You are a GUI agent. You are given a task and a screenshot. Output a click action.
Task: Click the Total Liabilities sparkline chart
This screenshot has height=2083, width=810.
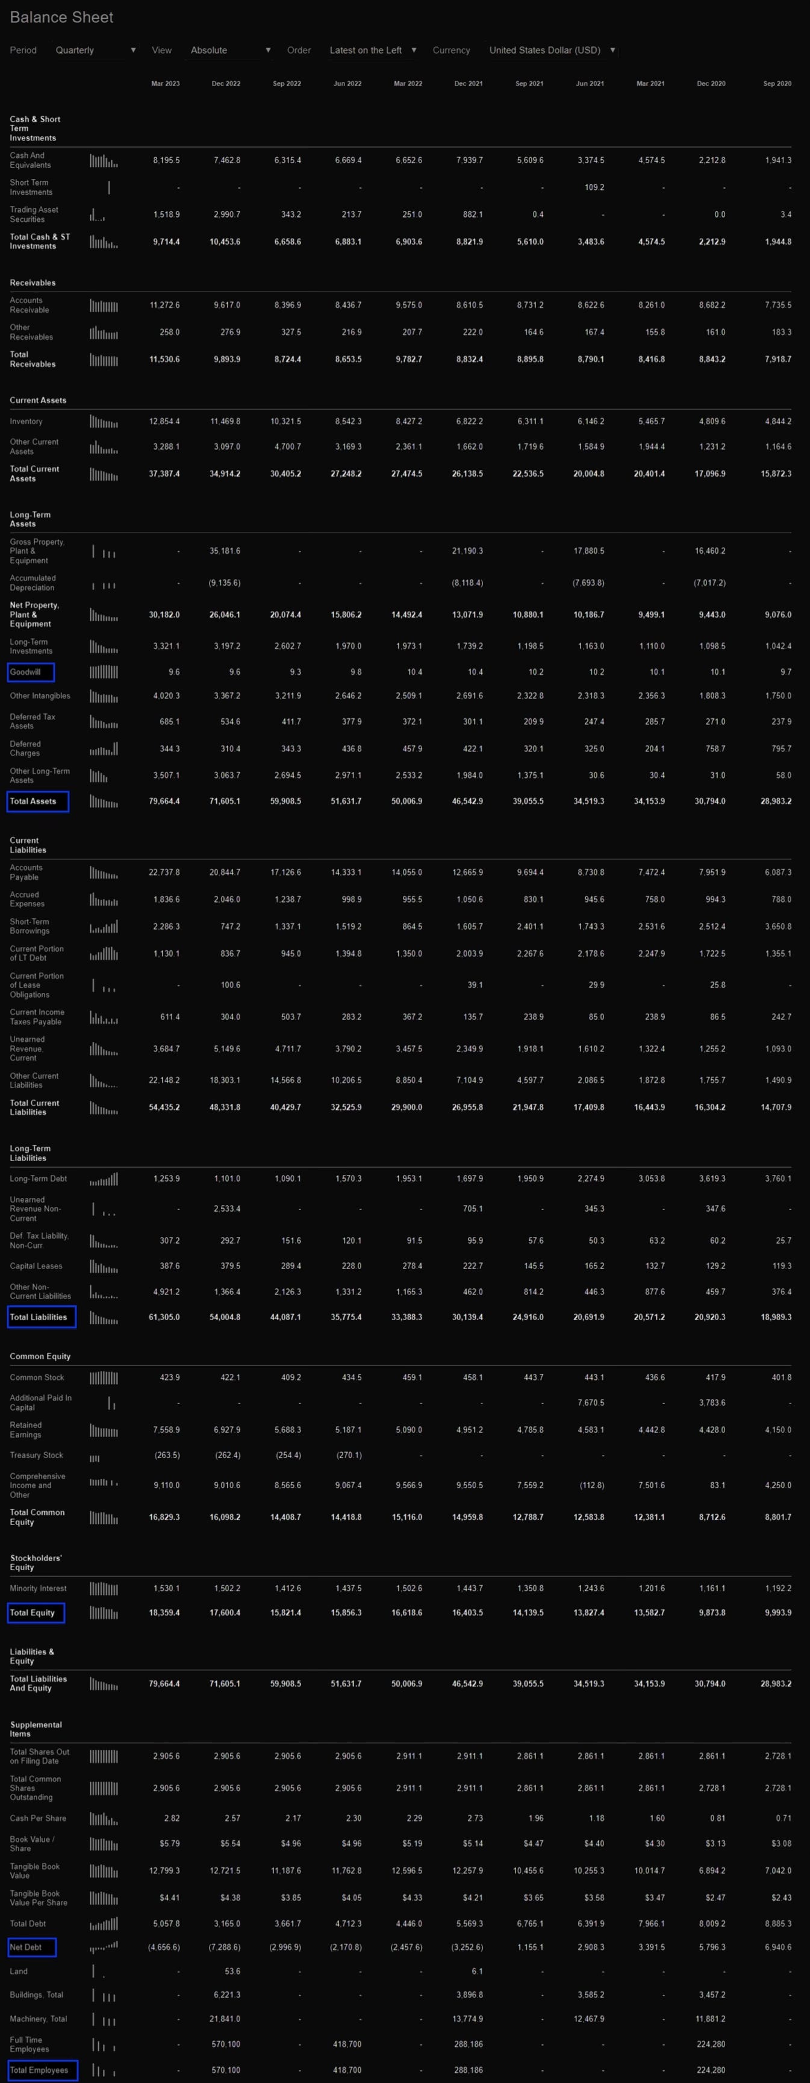[104, 1317]
